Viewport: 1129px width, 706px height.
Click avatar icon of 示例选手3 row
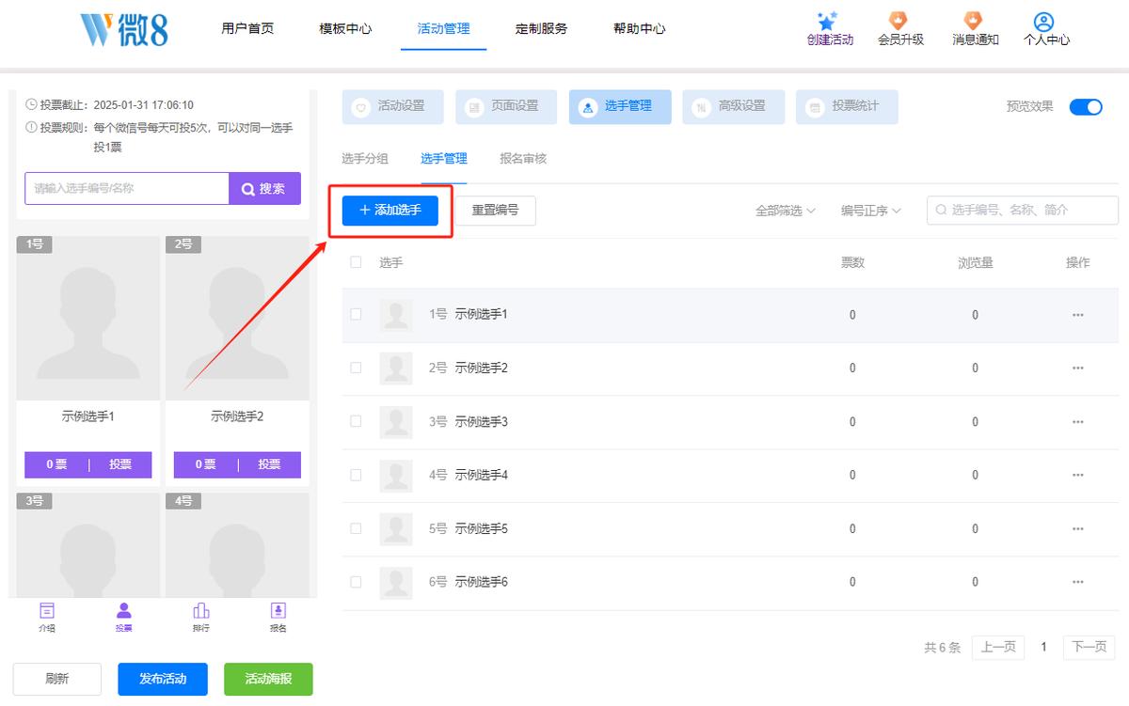[x=396, y=422]
